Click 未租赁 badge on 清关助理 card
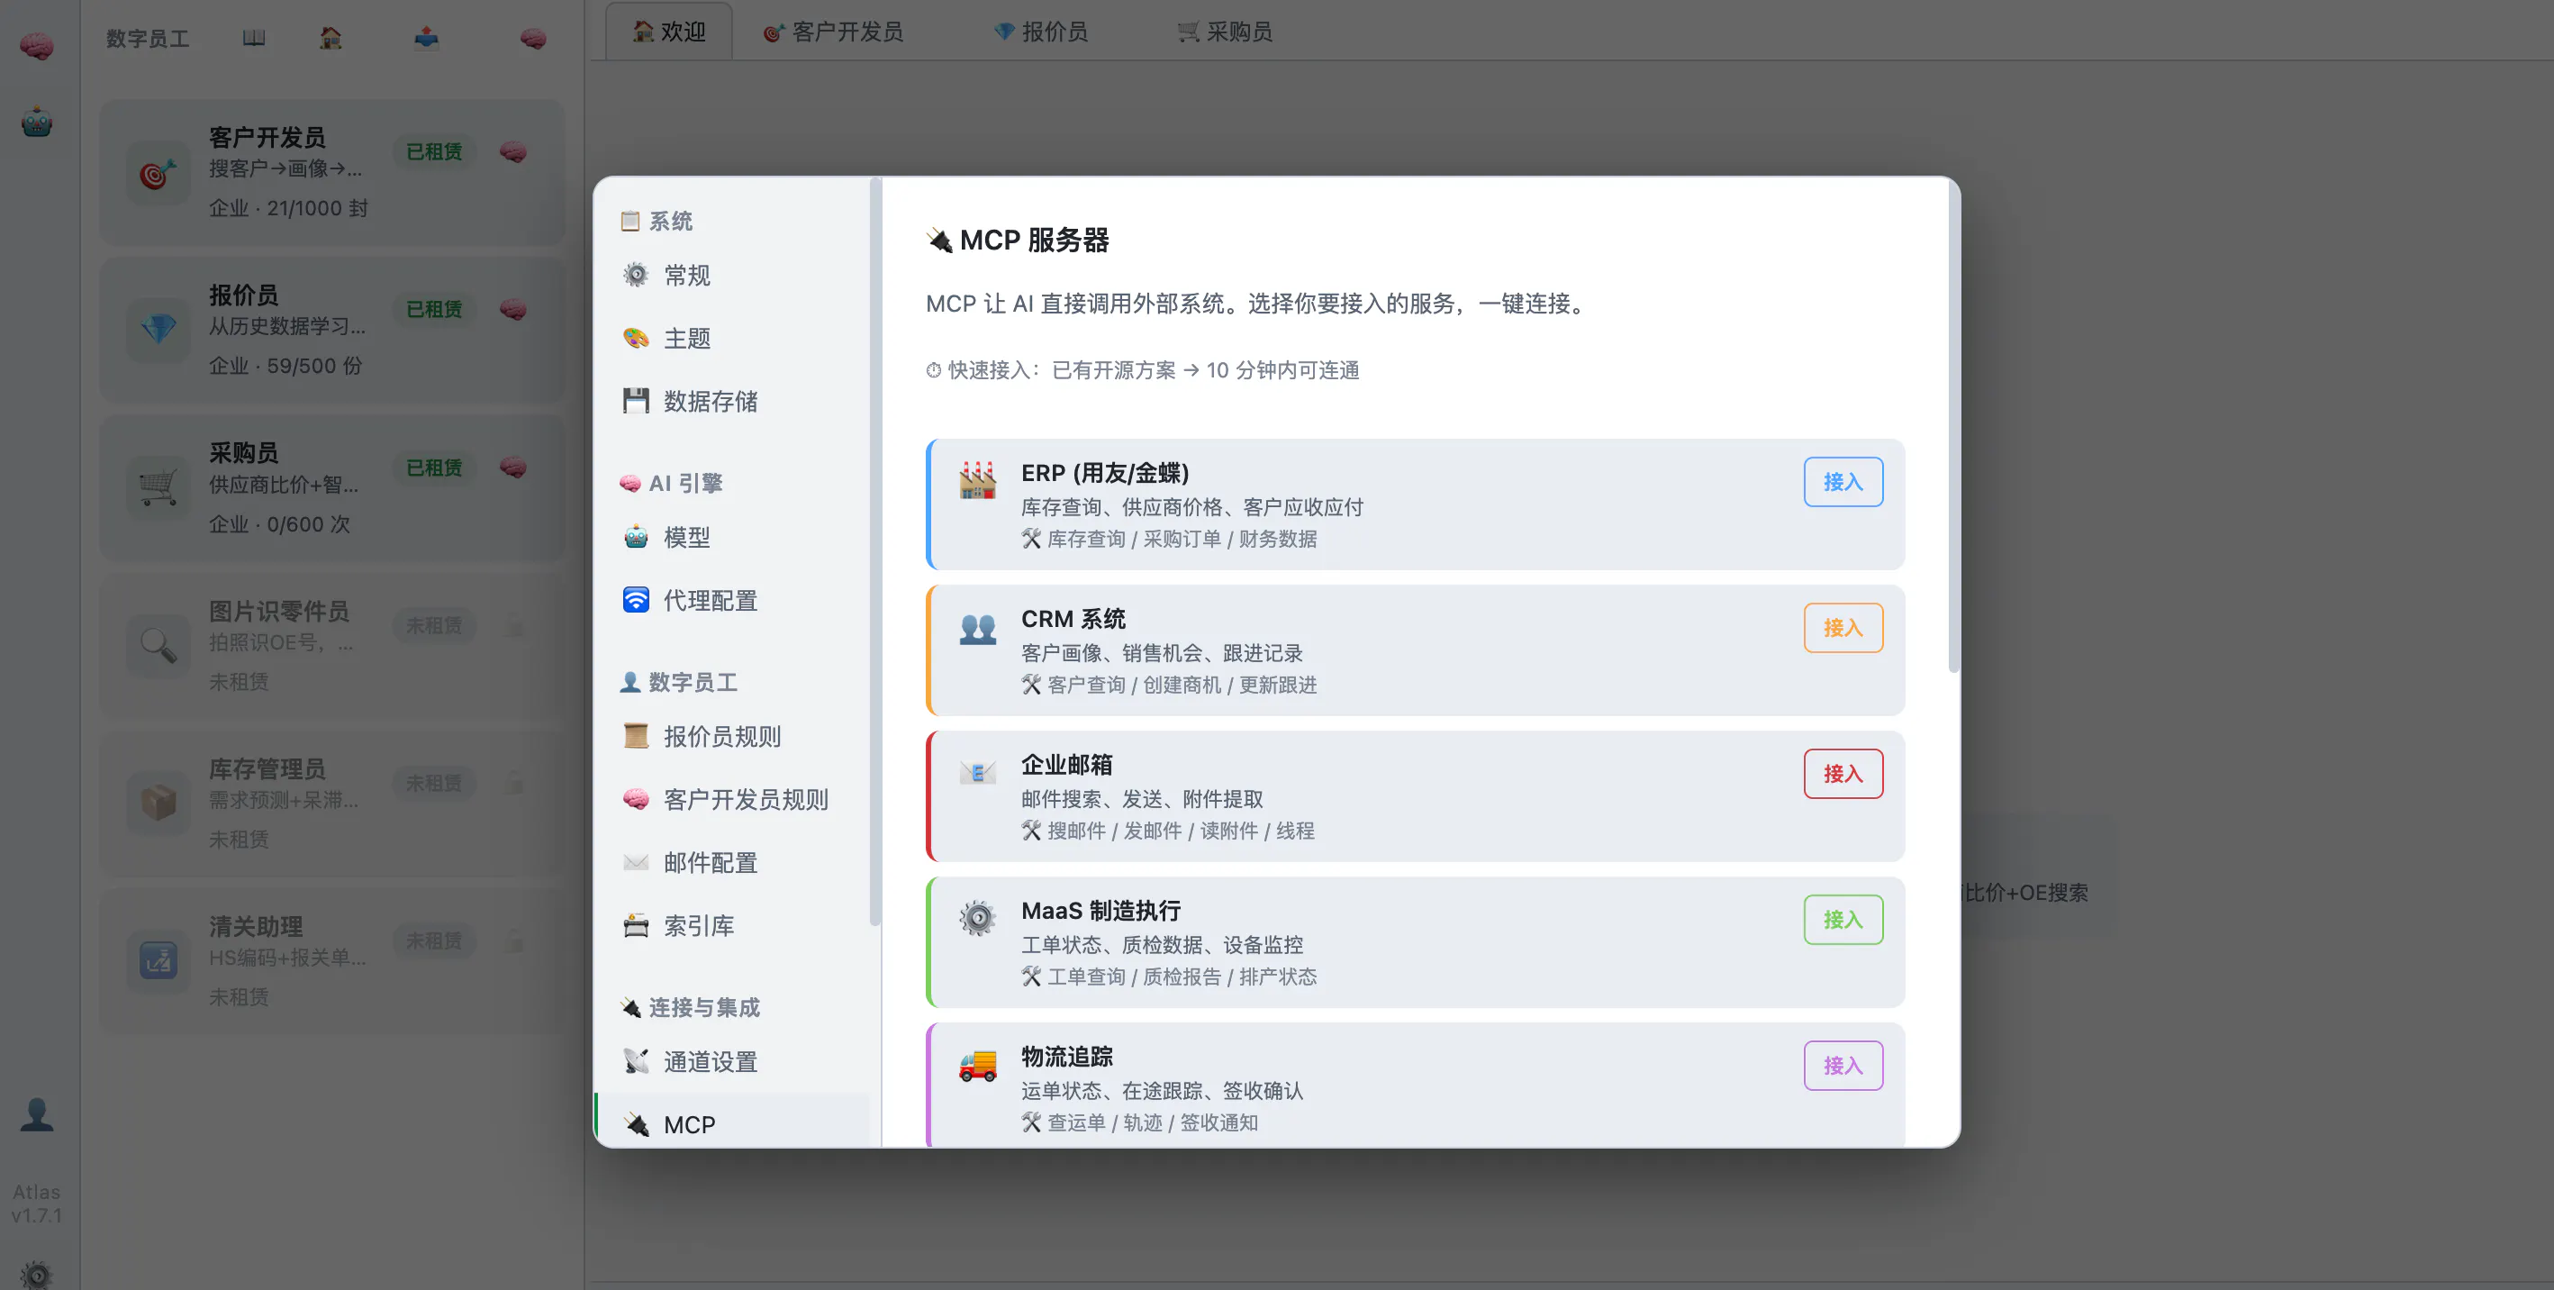The image size is (2554, 1290). pyautogui.click(x=433, y=941)
